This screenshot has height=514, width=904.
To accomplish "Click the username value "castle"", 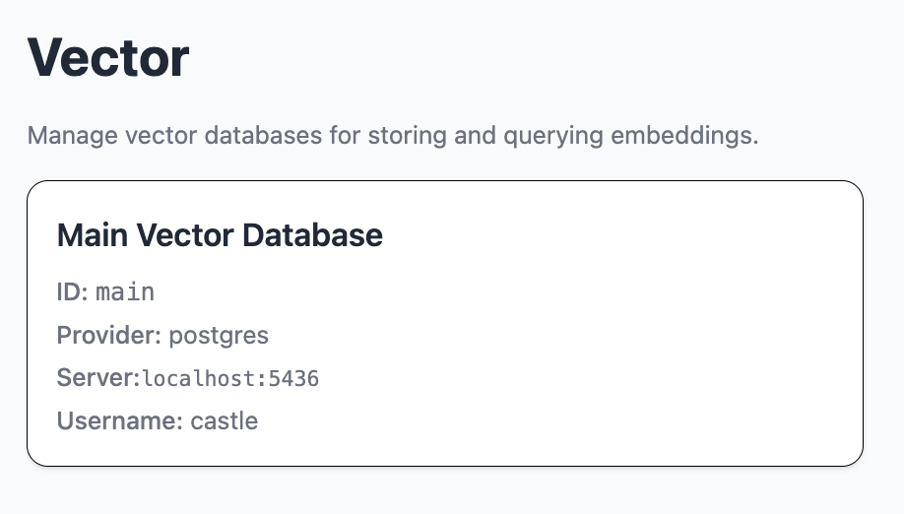I will (225, 421).
